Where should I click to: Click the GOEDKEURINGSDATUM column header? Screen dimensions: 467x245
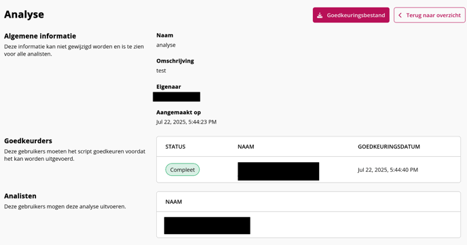pos(389,147)
